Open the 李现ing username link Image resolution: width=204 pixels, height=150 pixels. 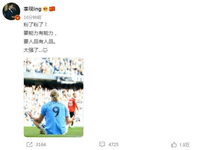33,9
